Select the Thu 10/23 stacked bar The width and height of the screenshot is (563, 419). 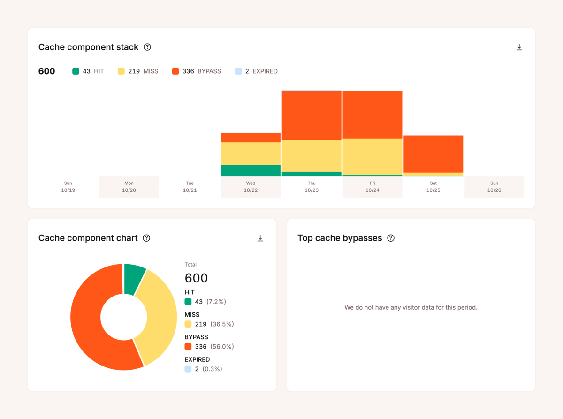pyautogui.click(x=311, y=133)
